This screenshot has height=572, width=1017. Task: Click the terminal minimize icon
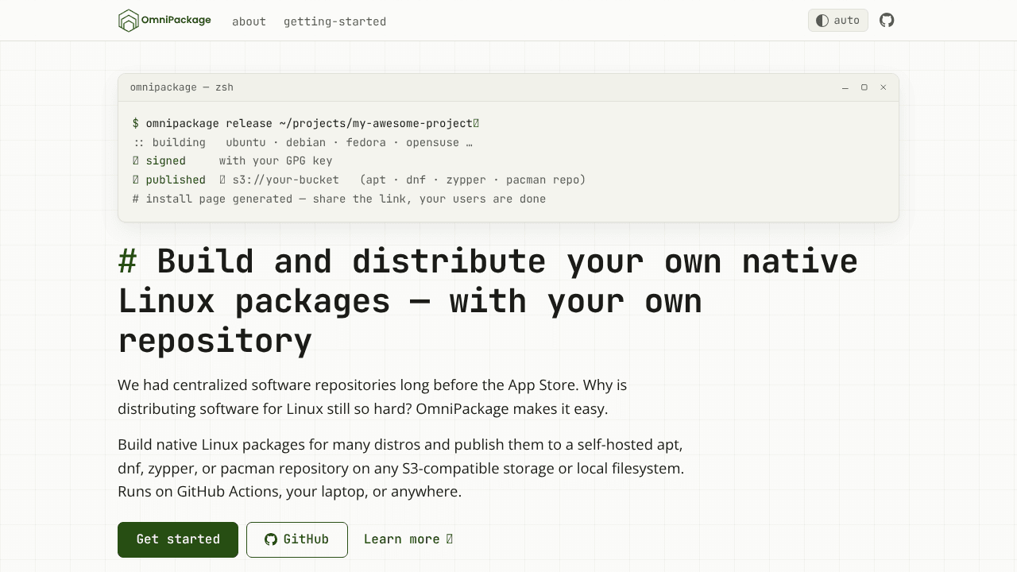(x=845, y=87)
